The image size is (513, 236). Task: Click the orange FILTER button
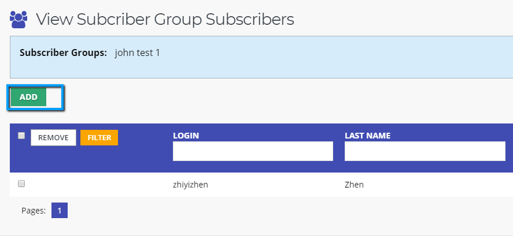tap(99, 137)
